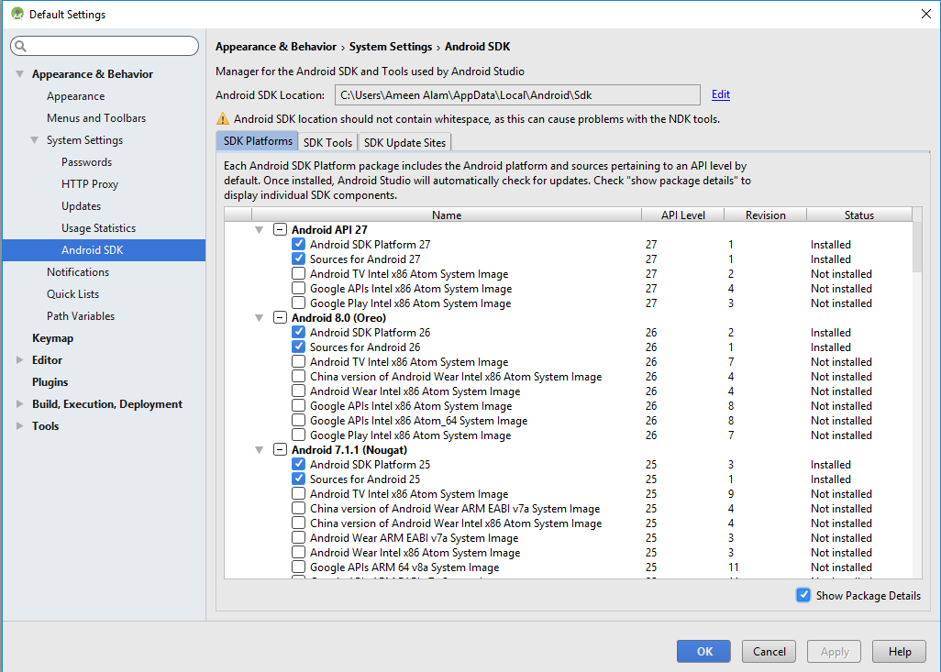Check Android TV Intel x86 Atom image API 25
This screenshot has width=941, height=672.
pos(298,494)
